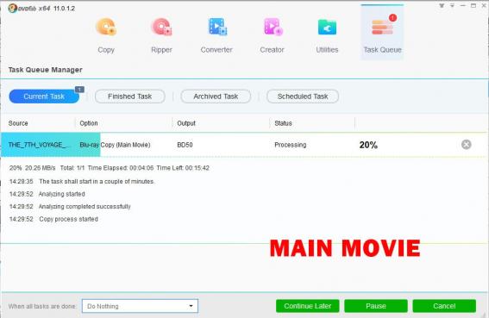Open the Task Queue icon
Screen dimensions: 489x318
point(382,27)
